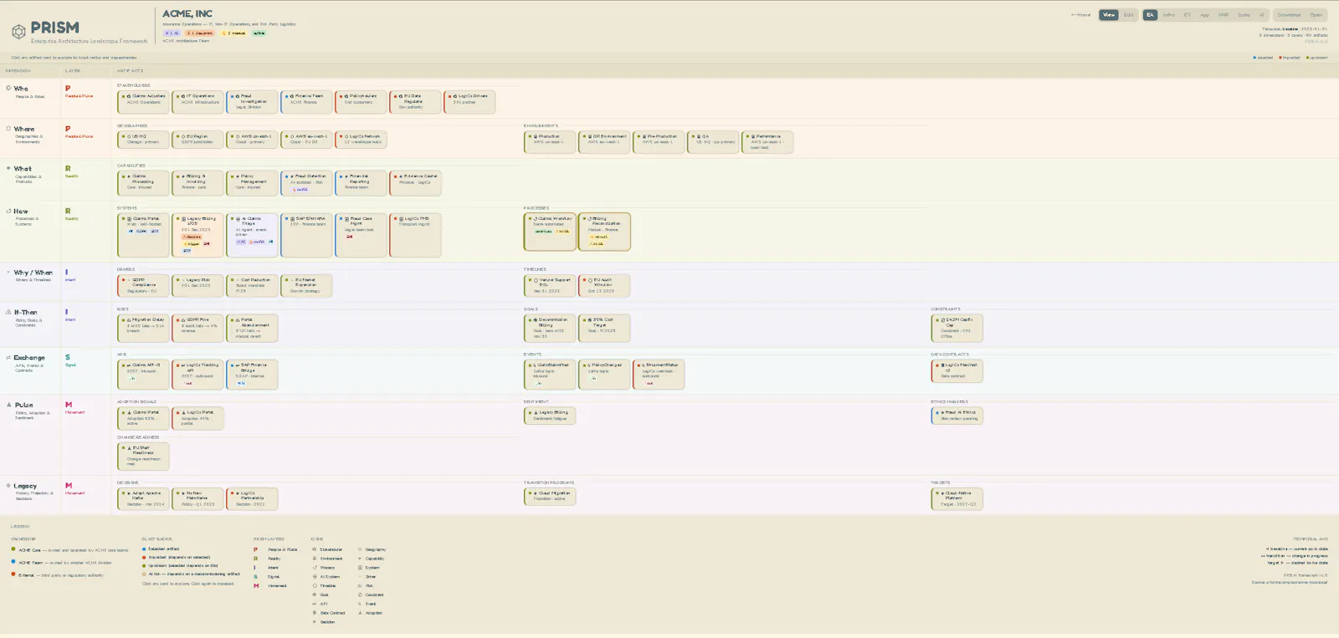This screenshot has width=1339, height=638.
Task: Select the QA environment card
Action: [x=713, y=142]
